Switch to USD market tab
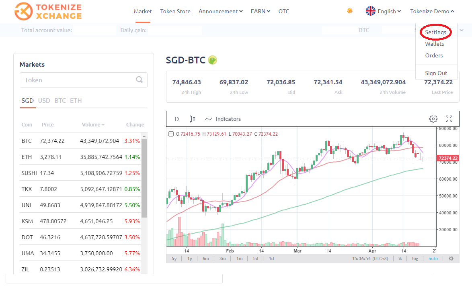 coord(44,101)
